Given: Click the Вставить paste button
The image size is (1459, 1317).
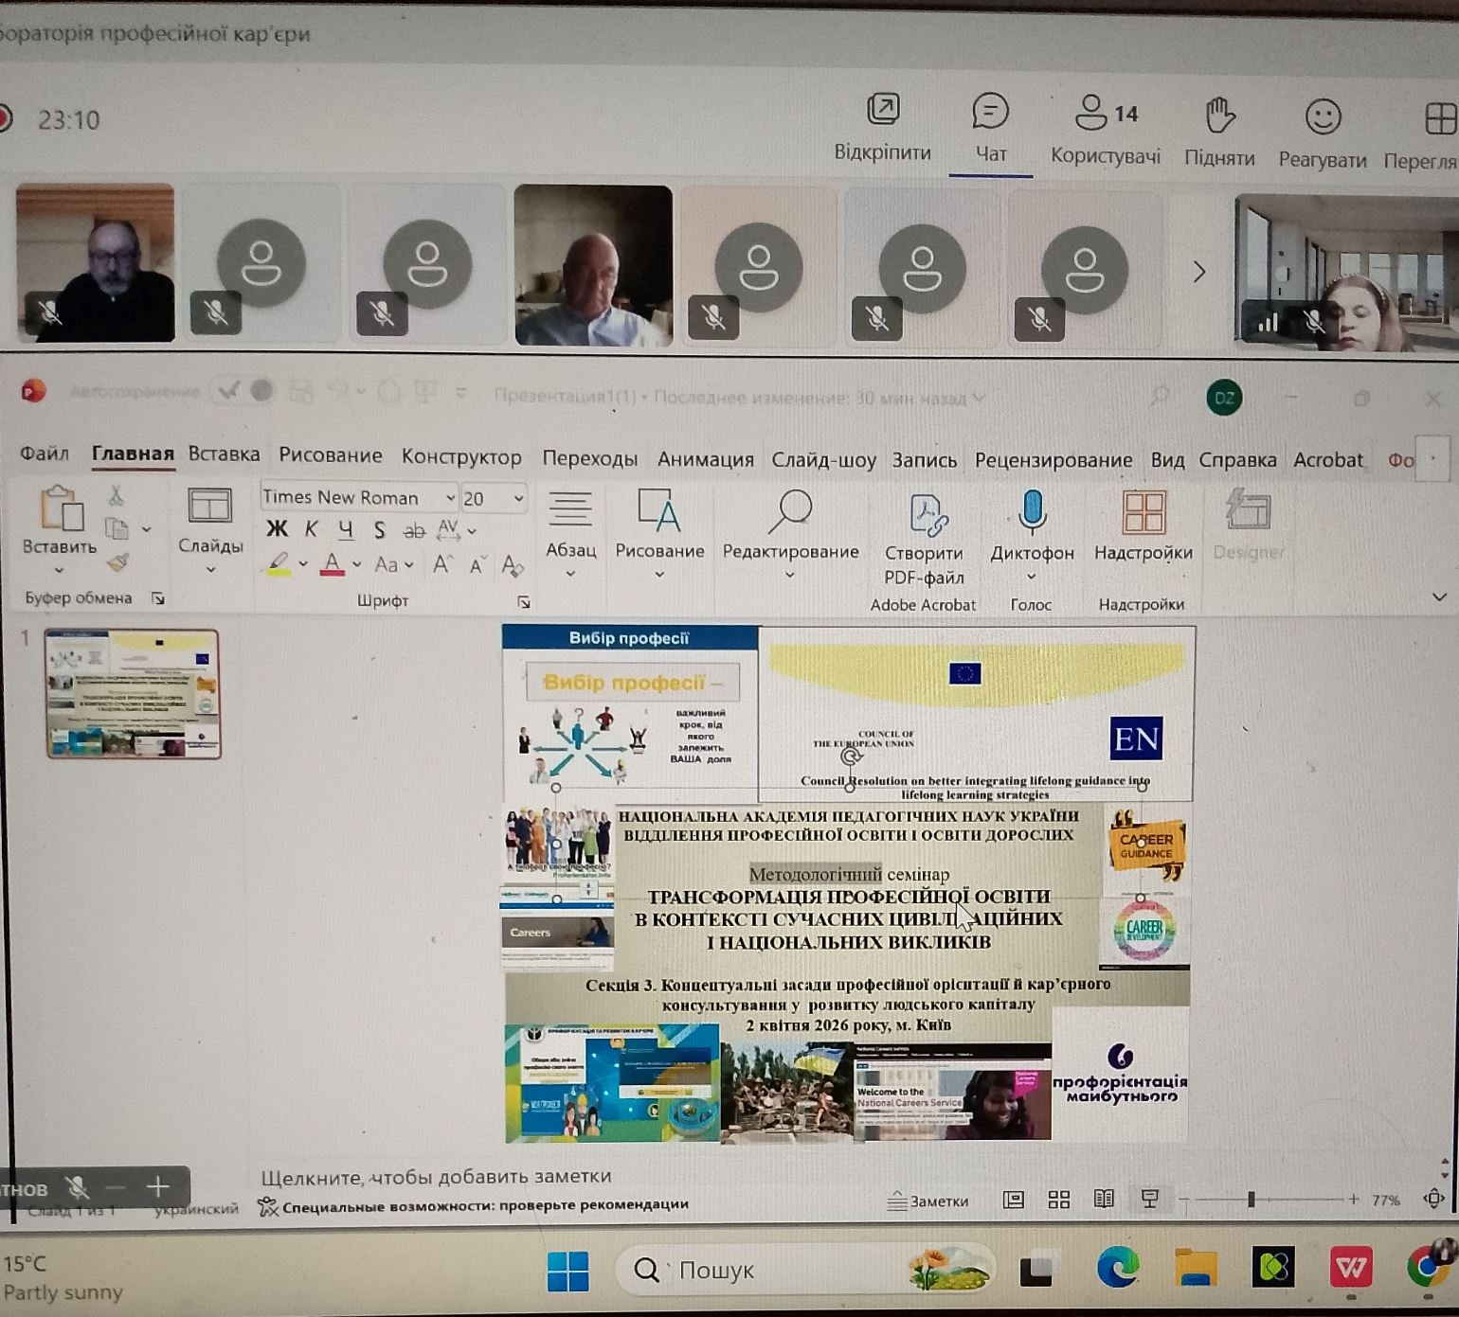Looking at the screenshot, I should point(60,519).
